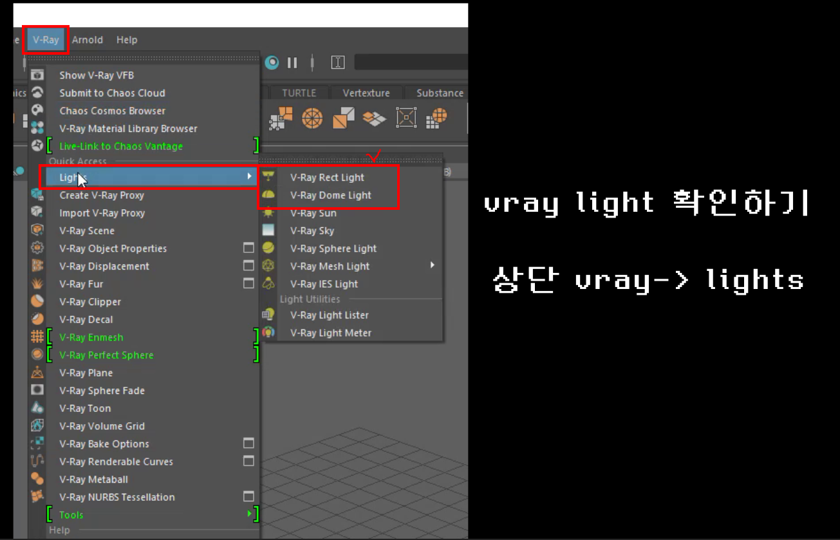Click V-Ray Metaball icon

(x=37, y=479)
